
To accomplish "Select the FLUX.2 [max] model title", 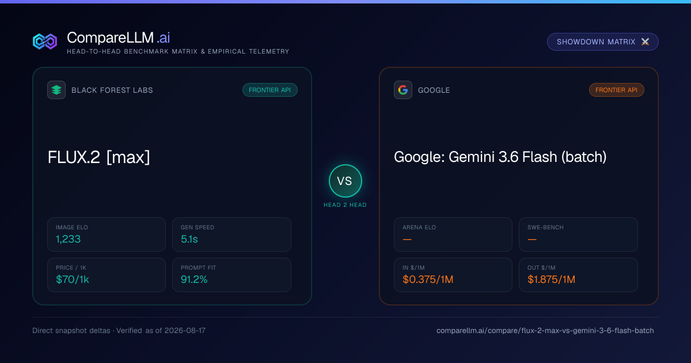I will click(x=99, y=157).
